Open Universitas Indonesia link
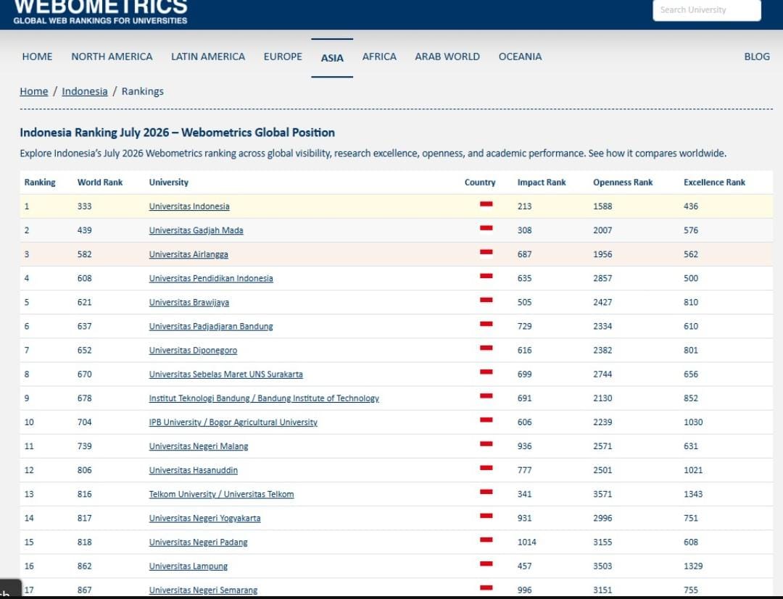 189,206
